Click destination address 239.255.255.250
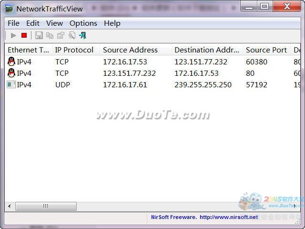Viewport: 305px width, 229px height. (x=203, y=85)
